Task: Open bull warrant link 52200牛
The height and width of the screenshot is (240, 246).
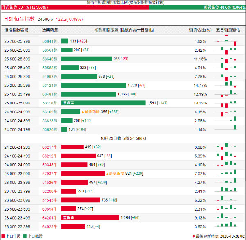Action: (50, 191)
